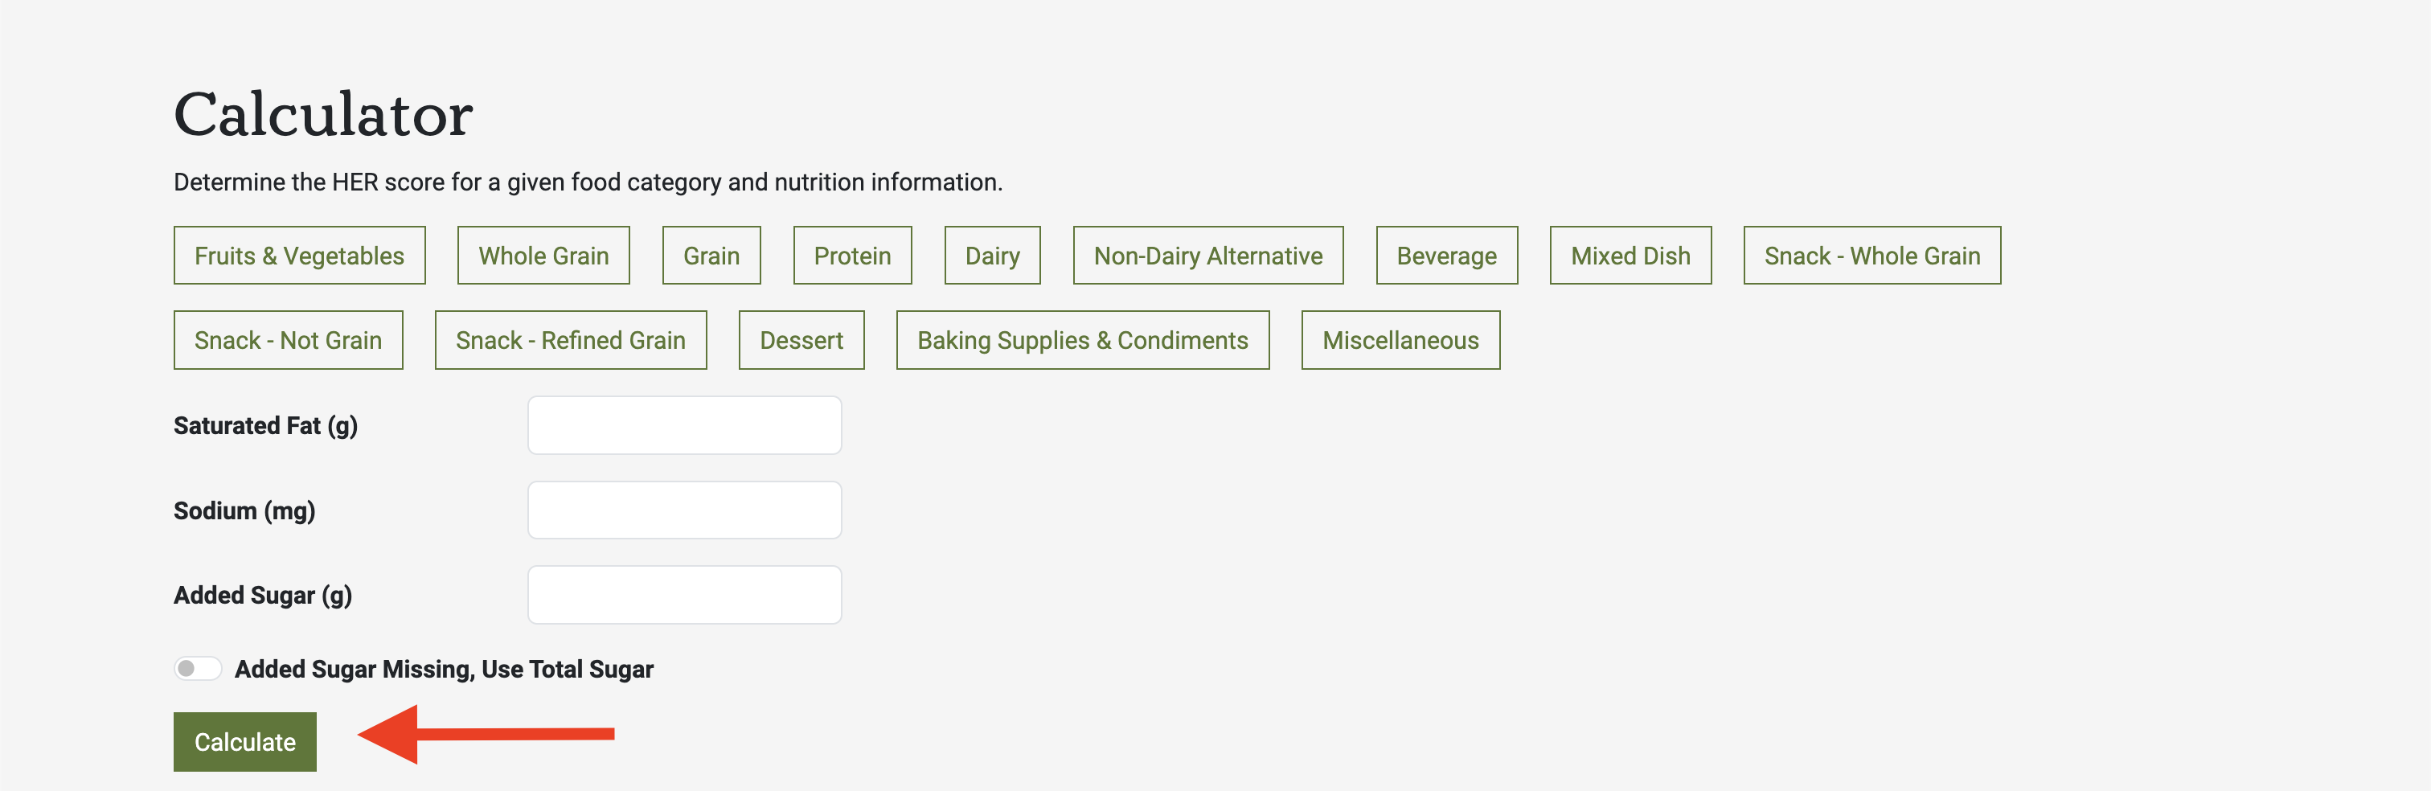Choose the Dessert category

point(801,341)
